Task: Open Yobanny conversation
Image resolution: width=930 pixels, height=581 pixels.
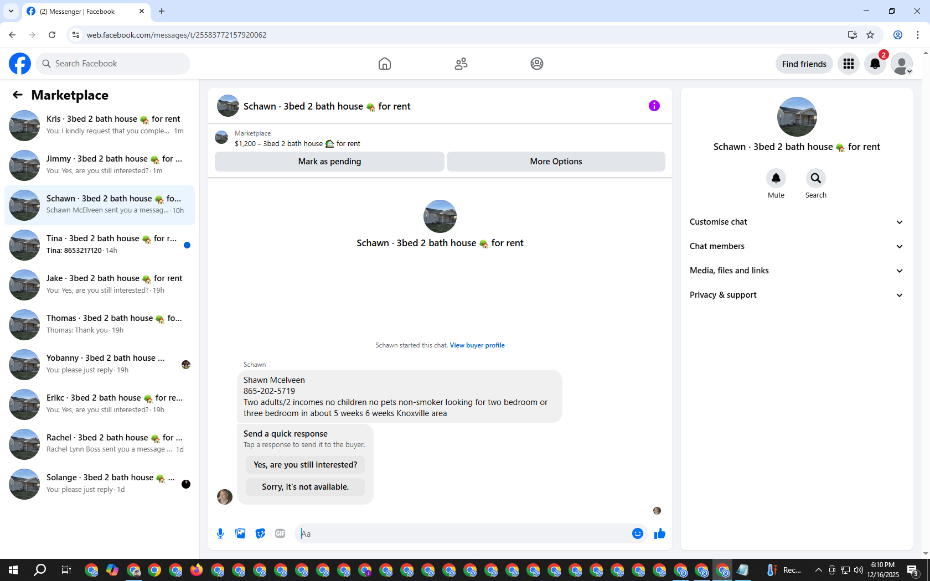Action: tap(100, 364)
